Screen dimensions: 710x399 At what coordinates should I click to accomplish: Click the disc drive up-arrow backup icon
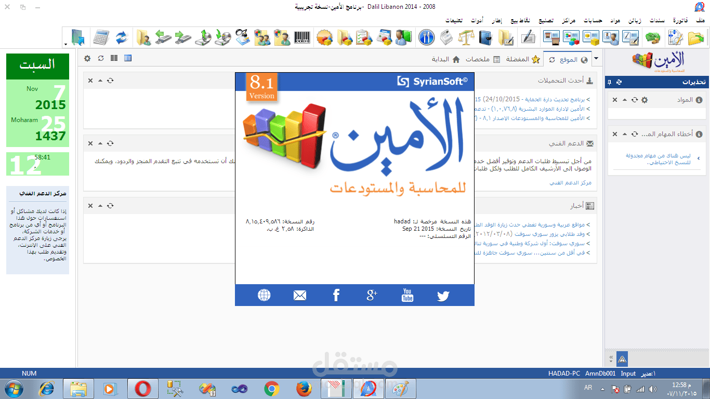(x=204, y=37)
